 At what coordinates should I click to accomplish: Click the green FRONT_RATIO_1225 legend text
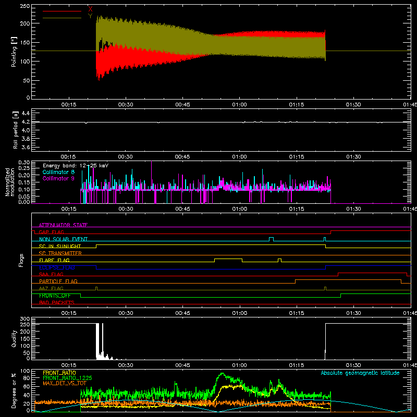click(67, 378)
